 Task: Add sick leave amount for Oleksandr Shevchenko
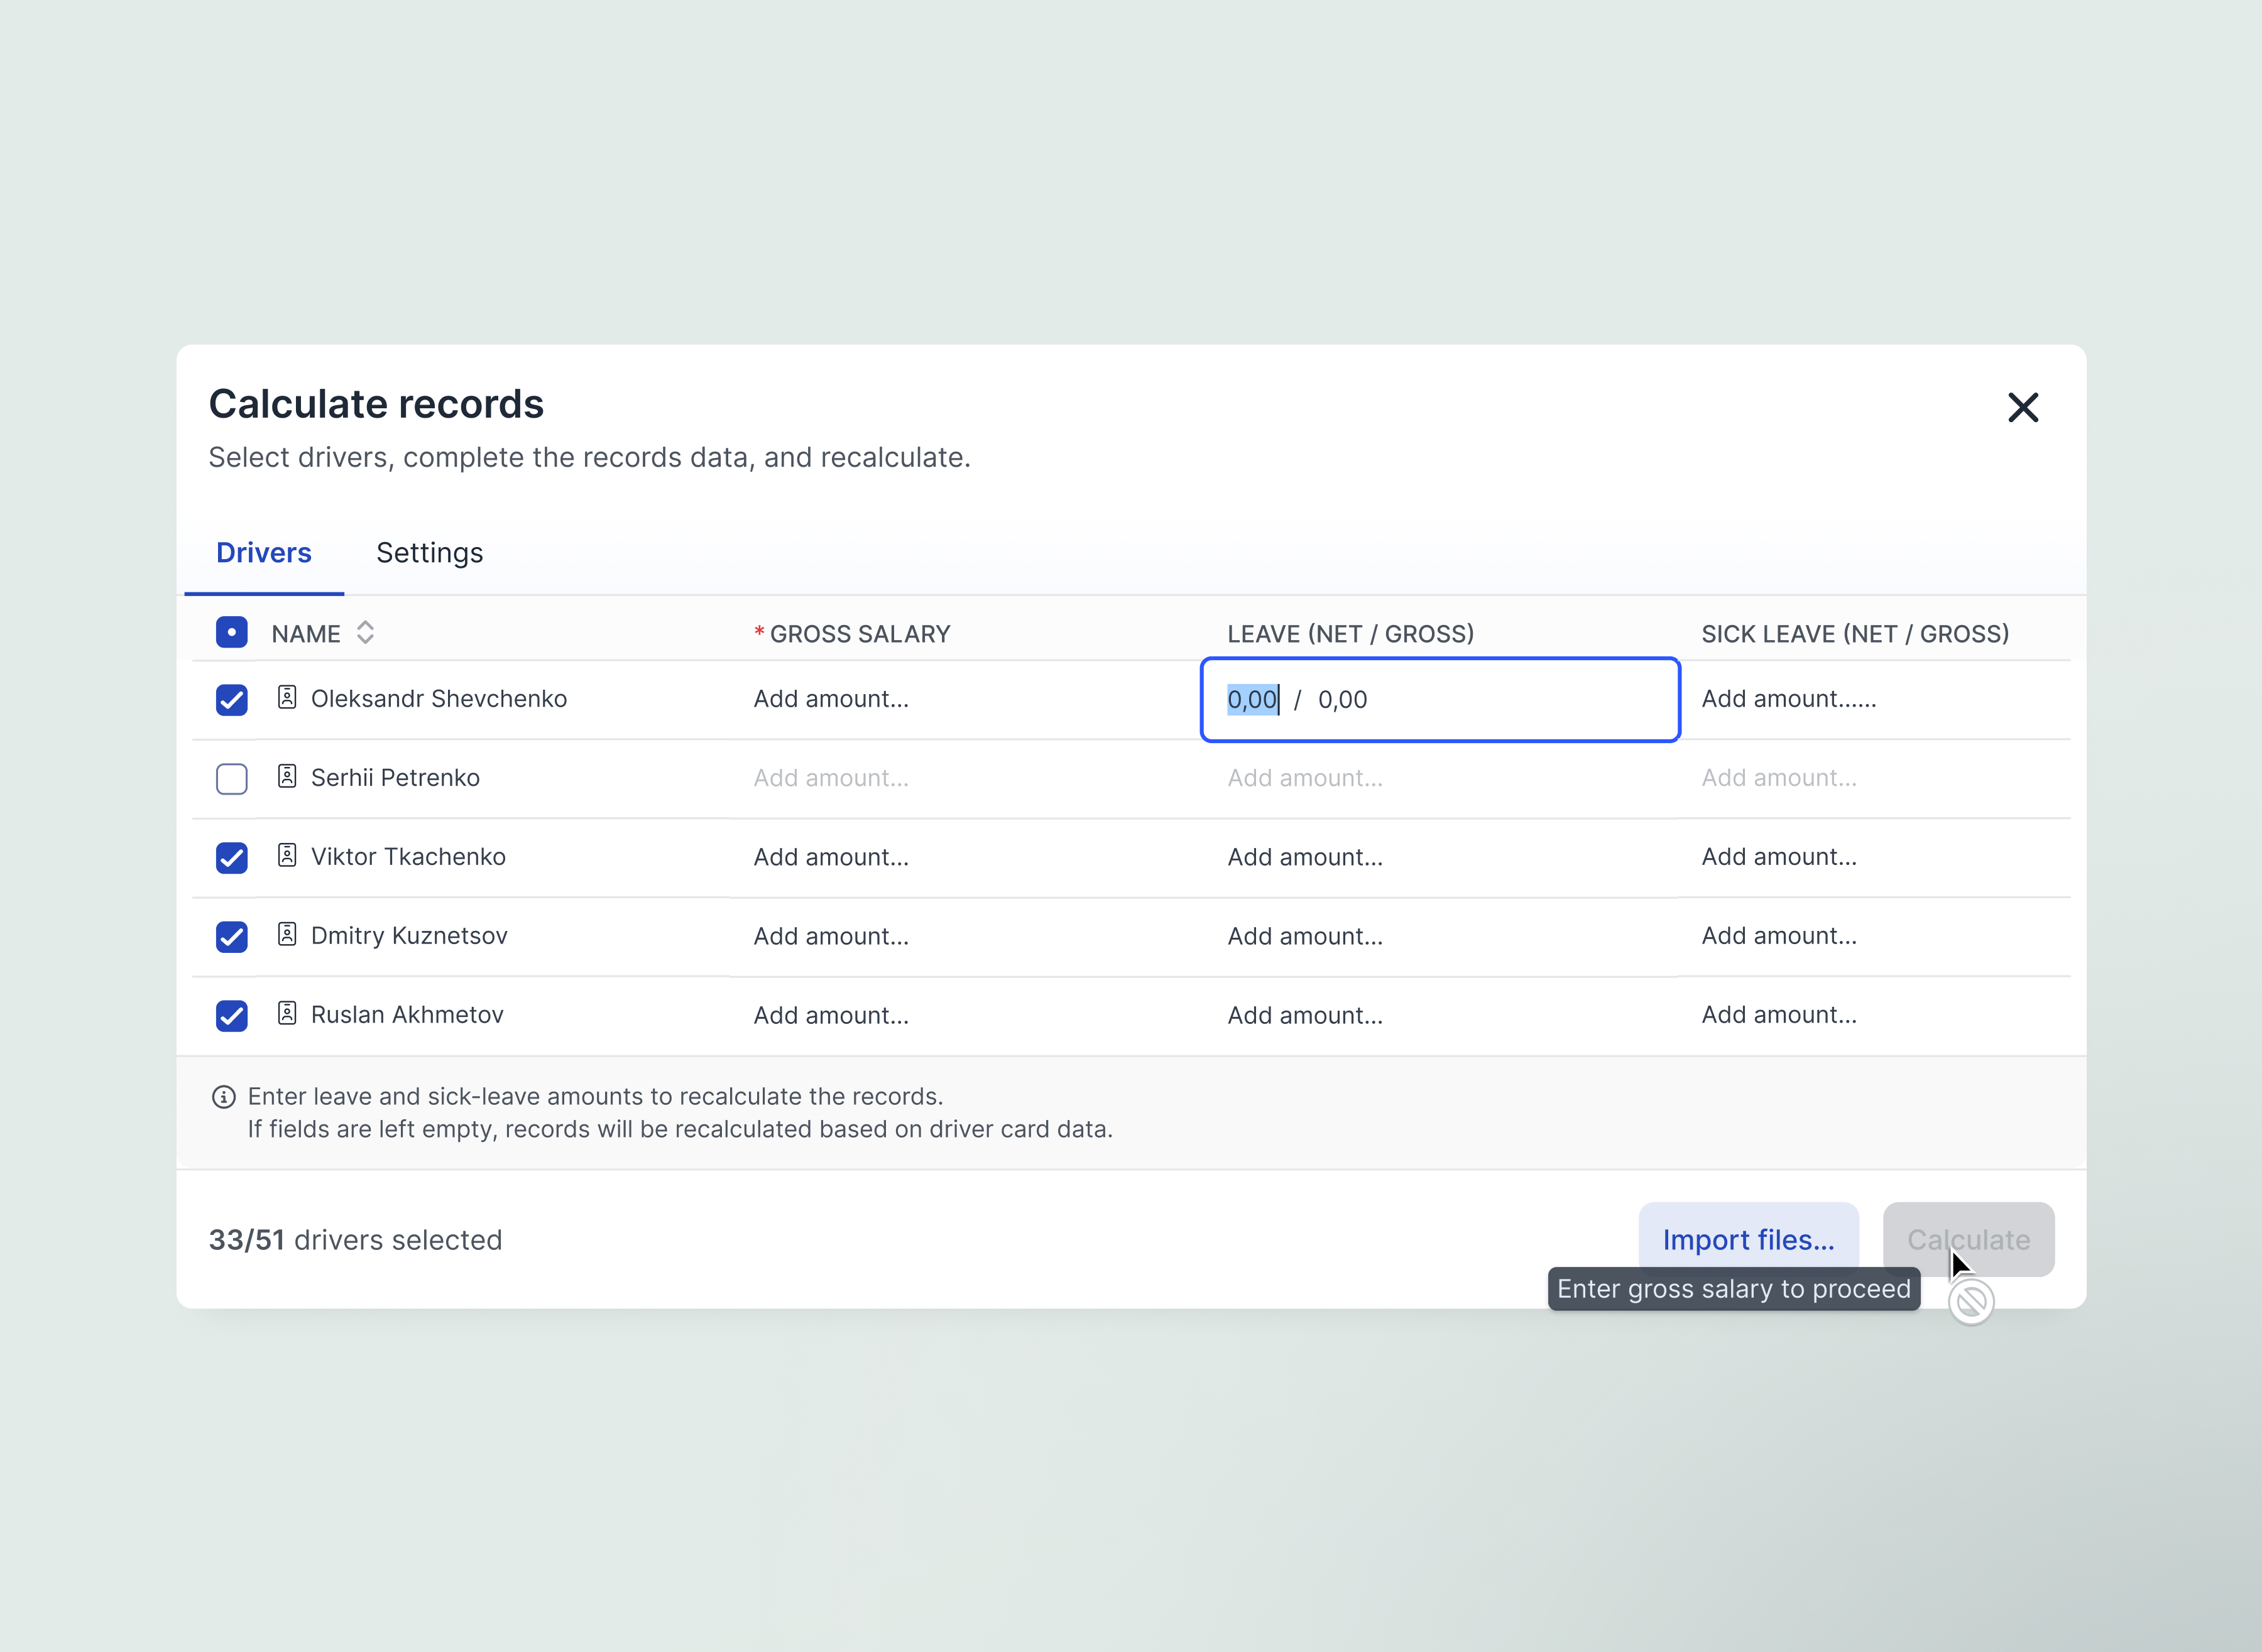[x=1789, y=699]
